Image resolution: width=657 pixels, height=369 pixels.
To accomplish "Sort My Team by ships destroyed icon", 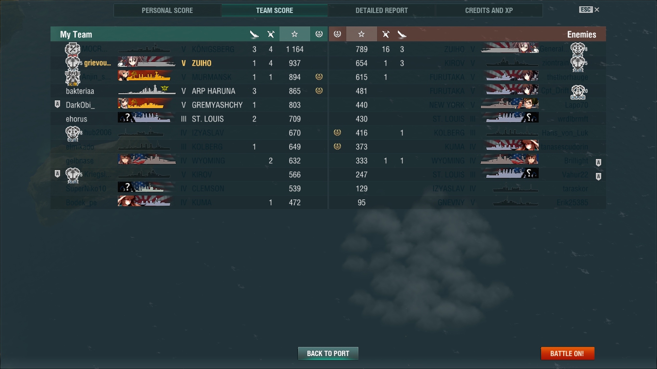I will (254, 34).
